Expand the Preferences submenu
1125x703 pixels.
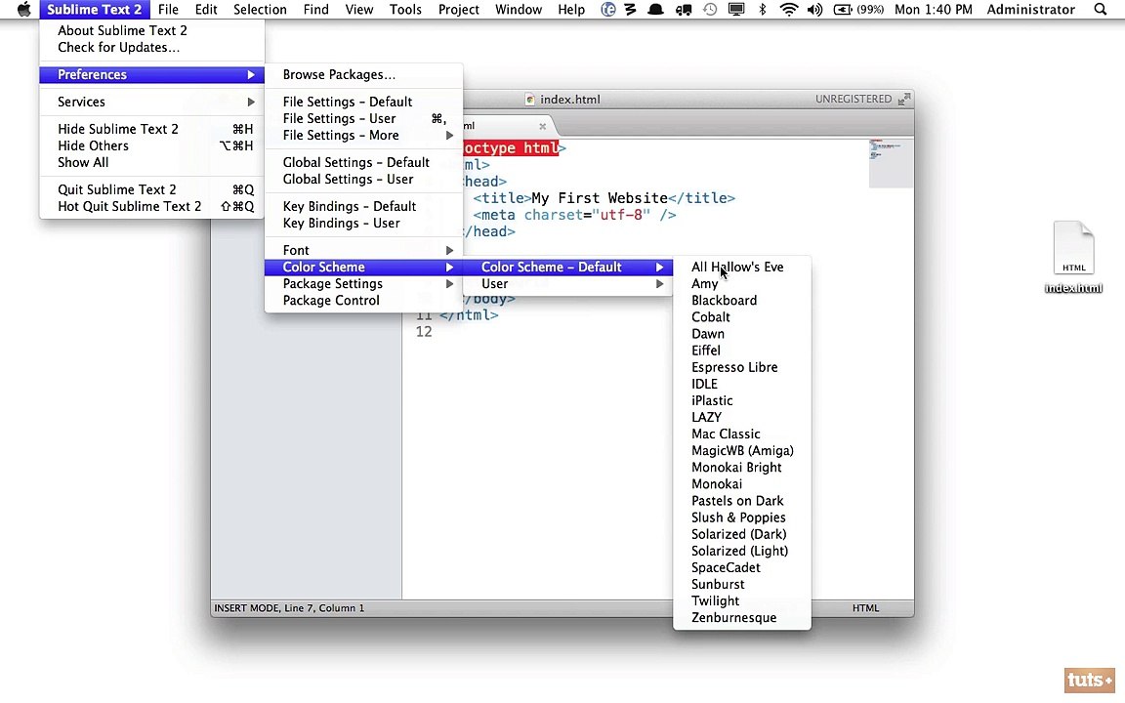click(x=152, y=74)
